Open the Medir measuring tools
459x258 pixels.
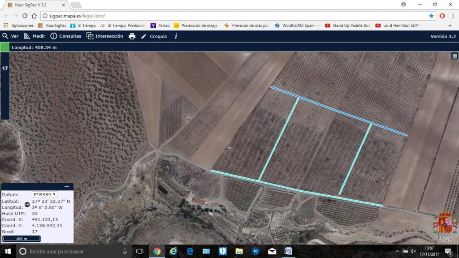click(34, 36)
